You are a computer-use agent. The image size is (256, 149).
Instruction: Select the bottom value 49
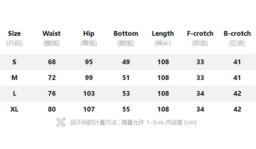tap(126, 62)
